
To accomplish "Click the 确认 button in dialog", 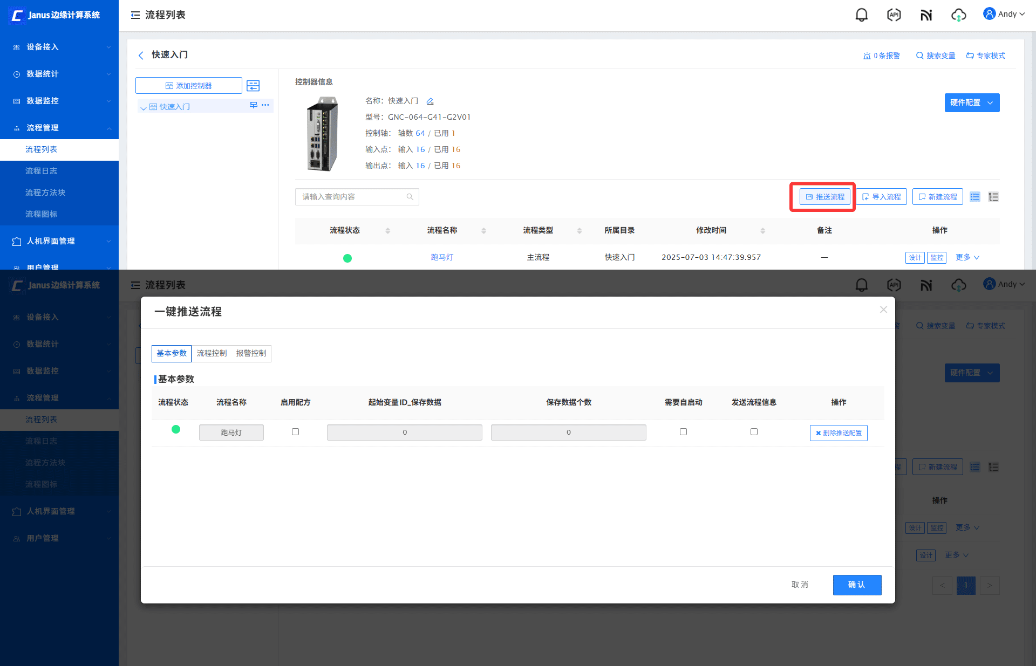I will coord(857,585).
